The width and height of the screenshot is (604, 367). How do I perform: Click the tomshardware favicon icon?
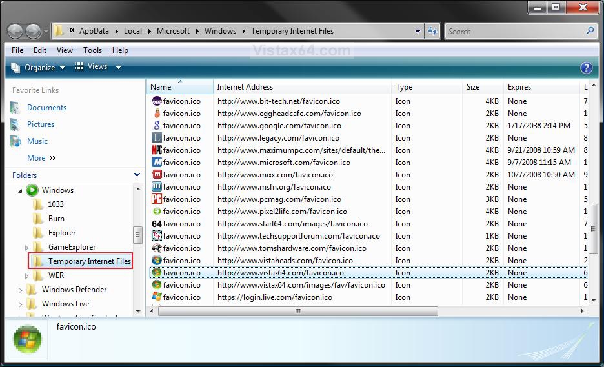[157, 248]
